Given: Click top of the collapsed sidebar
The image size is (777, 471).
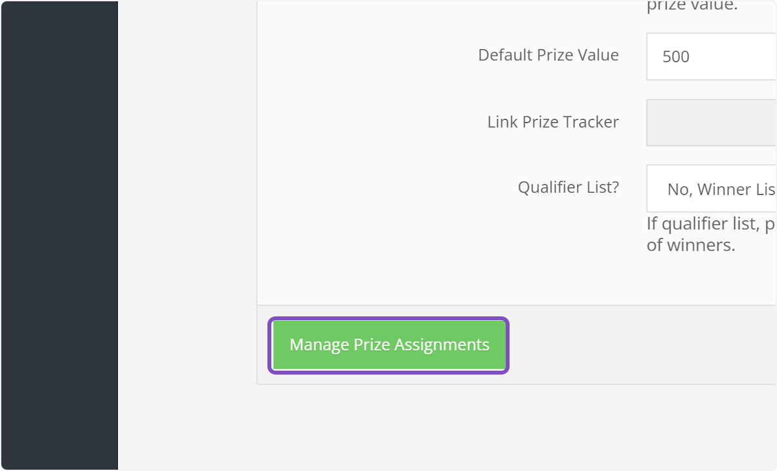Looking at the screenshot, I should (x=58, y=19).
